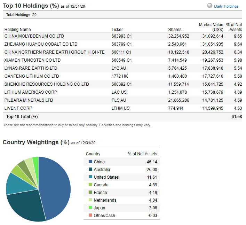
Task: Click Other/Cash weighting value -0.03
Action: (152, 216)
